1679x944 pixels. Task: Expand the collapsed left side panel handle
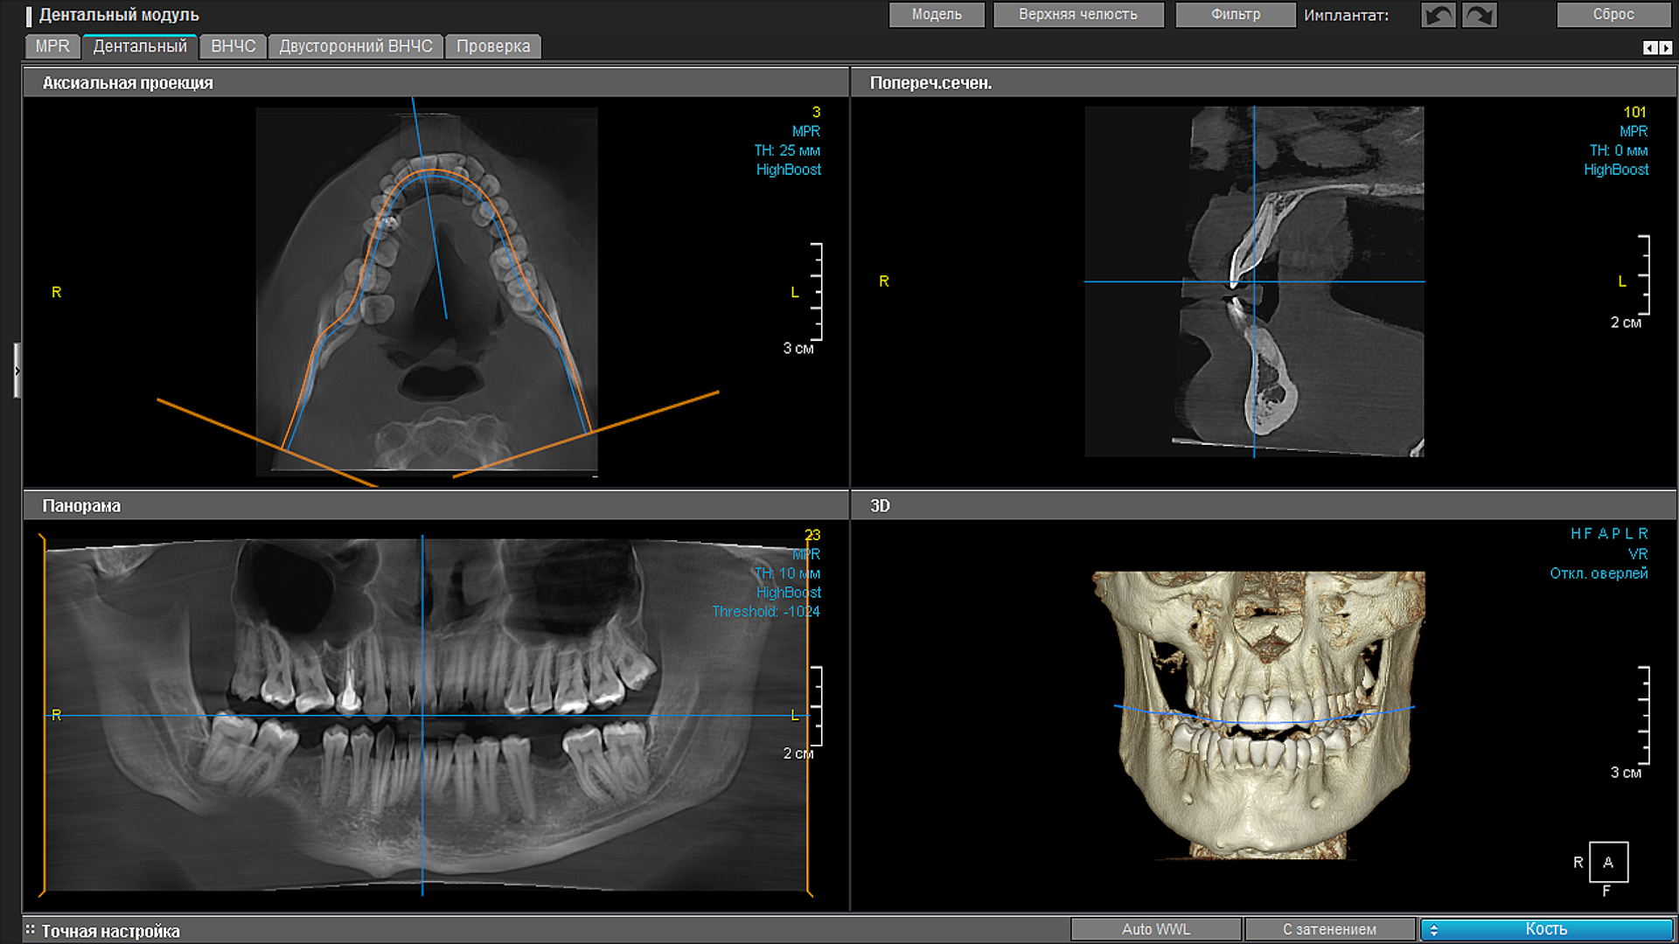[17, 371]
